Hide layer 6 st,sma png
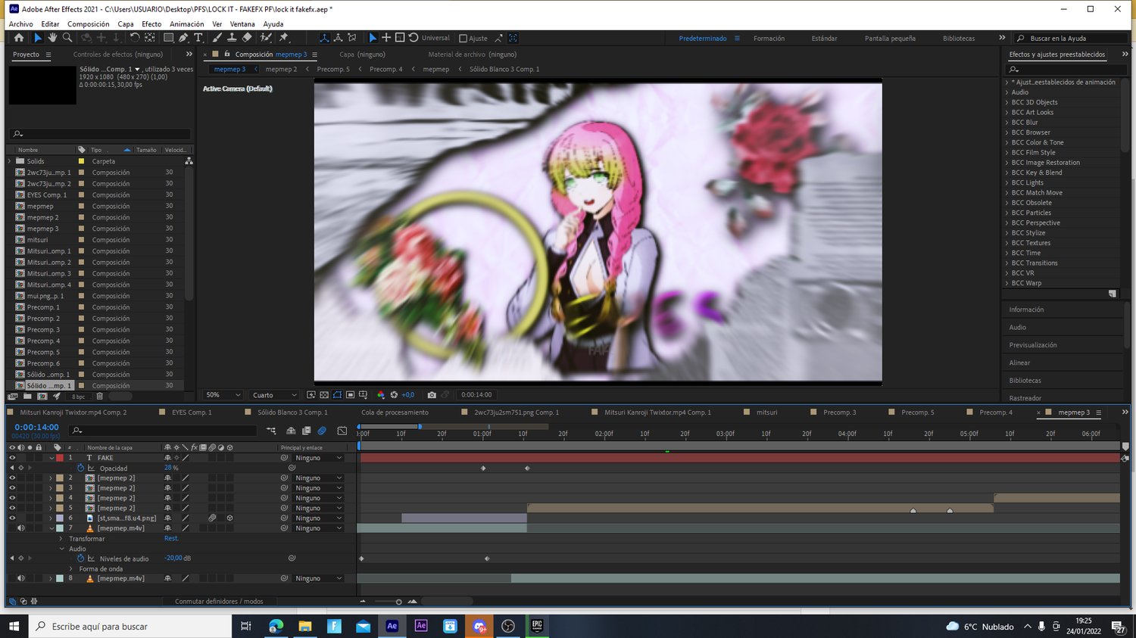This screenshot has width=1136, height=638. [12, 518]
